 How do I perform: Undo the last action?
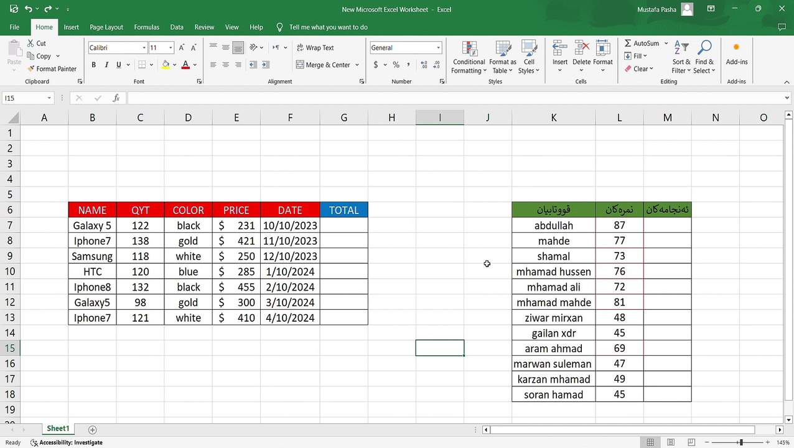click(28, 9)
